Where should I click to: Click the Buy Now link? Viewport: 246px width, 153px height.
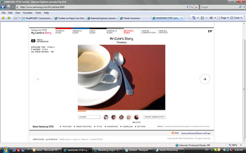point(141,126)
